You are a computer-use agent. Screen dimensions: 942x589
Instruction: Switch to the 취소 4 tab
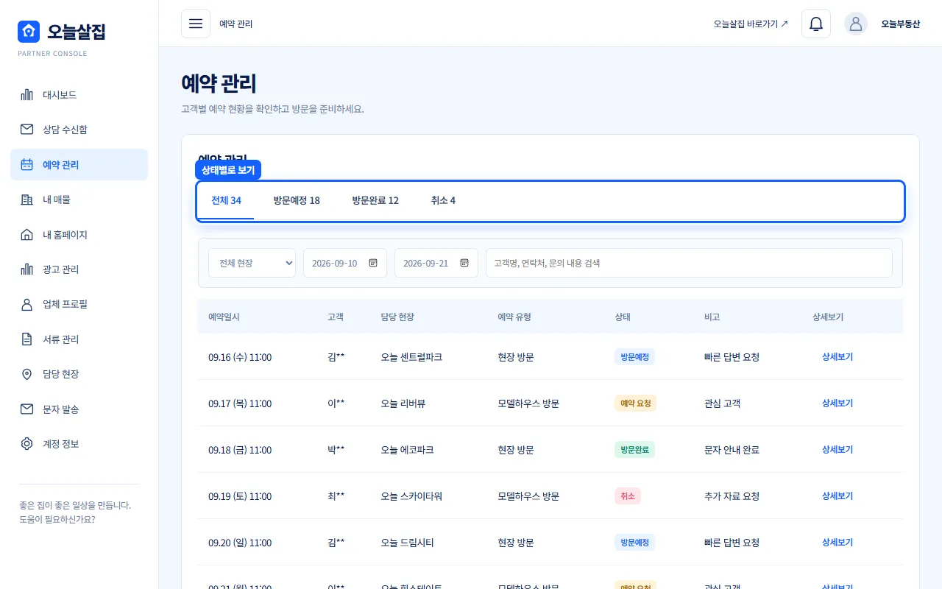[x=443, y=200]
